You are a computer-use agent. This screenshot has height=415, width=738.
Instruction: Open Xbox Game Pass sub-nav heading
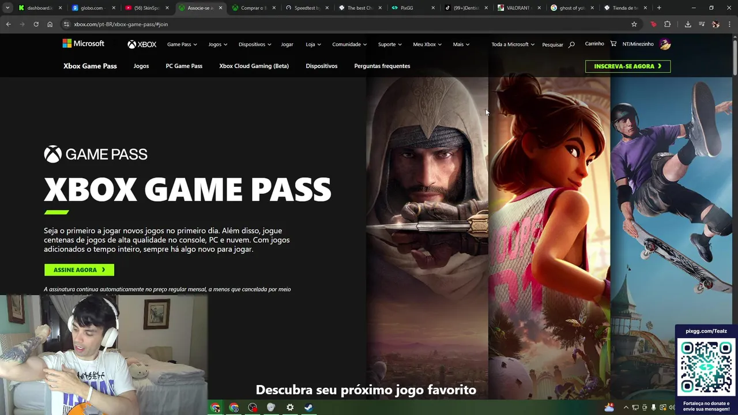point(90,66)
